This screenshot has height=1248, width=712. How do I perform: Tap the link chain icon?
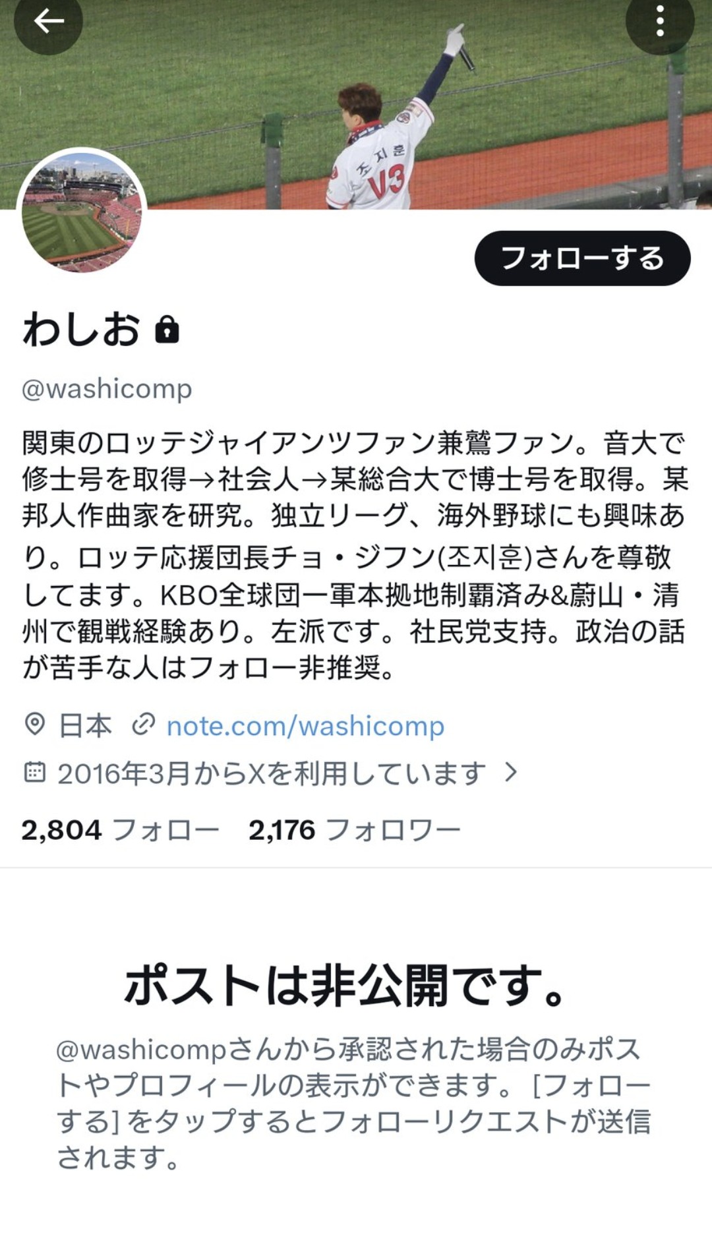tap(143, 724)
